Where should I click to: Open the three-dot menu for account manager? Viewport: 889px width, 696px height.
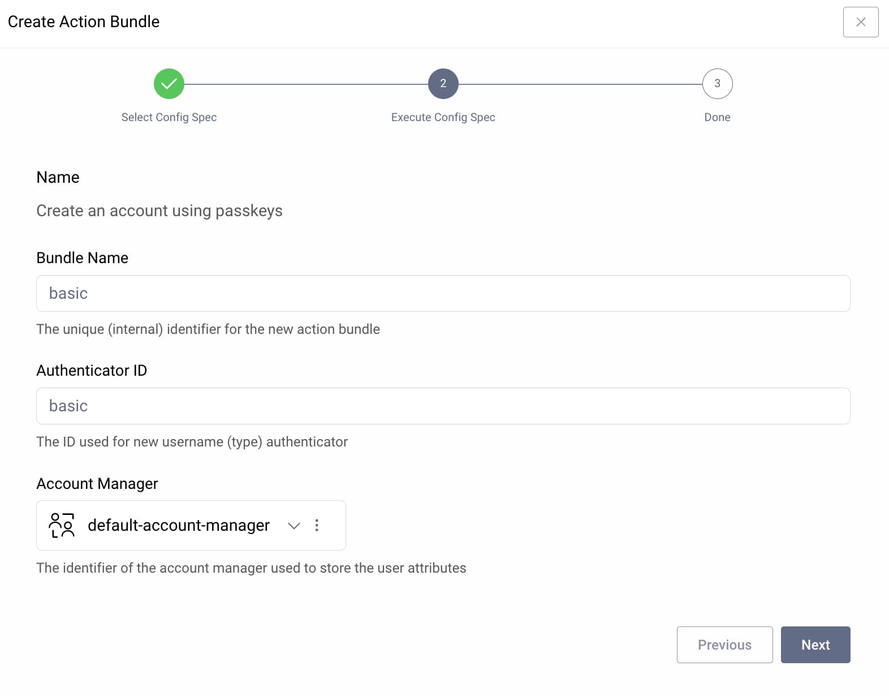[x=317, y=525]
